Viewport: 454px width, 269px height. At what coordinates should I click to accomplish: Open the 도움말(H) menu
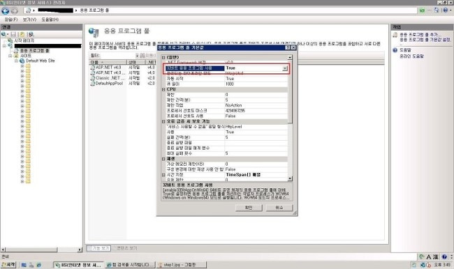pyautogui.click(x=50, y=20)
